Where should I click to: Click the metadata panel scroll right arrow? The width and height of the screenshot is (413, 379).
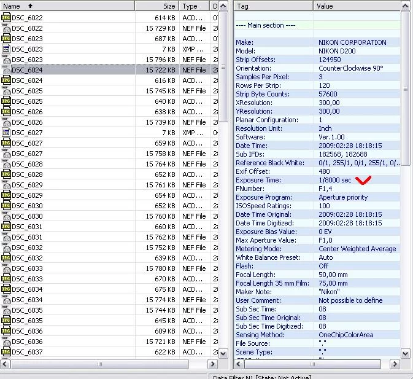tap(395, 364)
